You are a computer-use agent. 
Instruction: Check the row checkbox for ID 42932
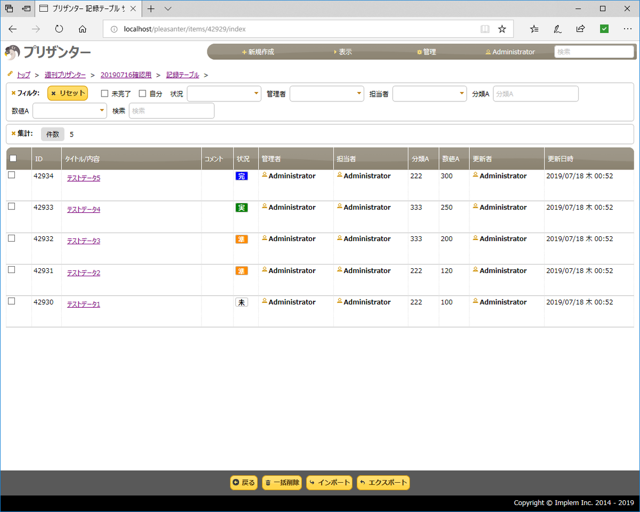point(12,238)
